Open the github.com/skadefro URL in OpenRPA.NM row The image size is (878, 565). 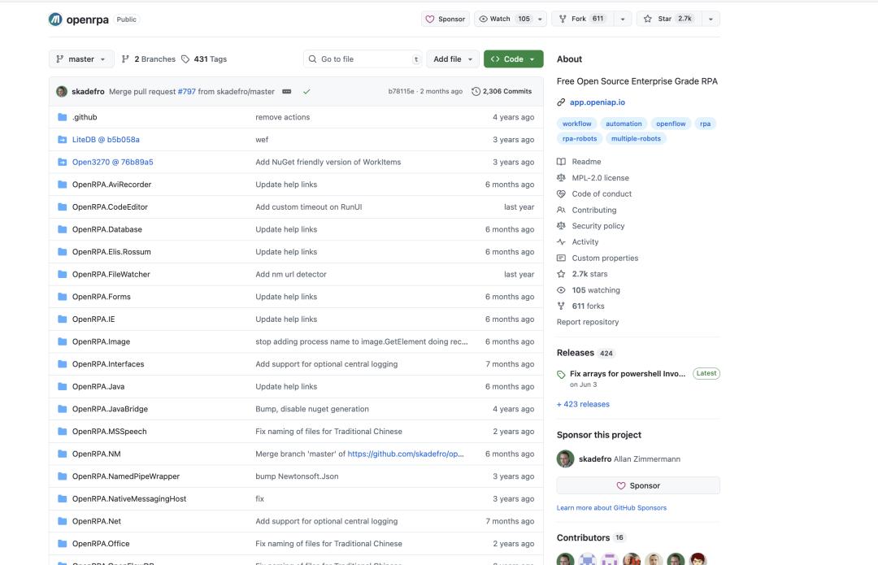coord(406,454)
